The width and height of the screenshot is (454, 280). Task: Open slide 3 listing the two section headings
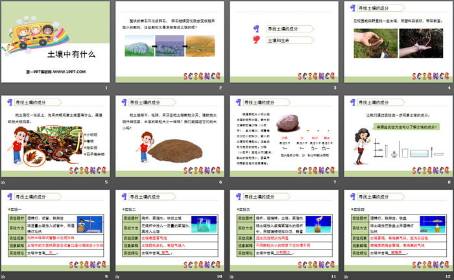click(284, 42)
